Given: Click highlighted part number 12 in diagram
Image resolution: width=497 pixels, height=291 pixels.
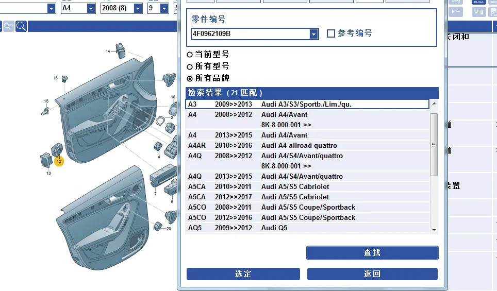Looking at the screenshot, I should coord(59,161).
